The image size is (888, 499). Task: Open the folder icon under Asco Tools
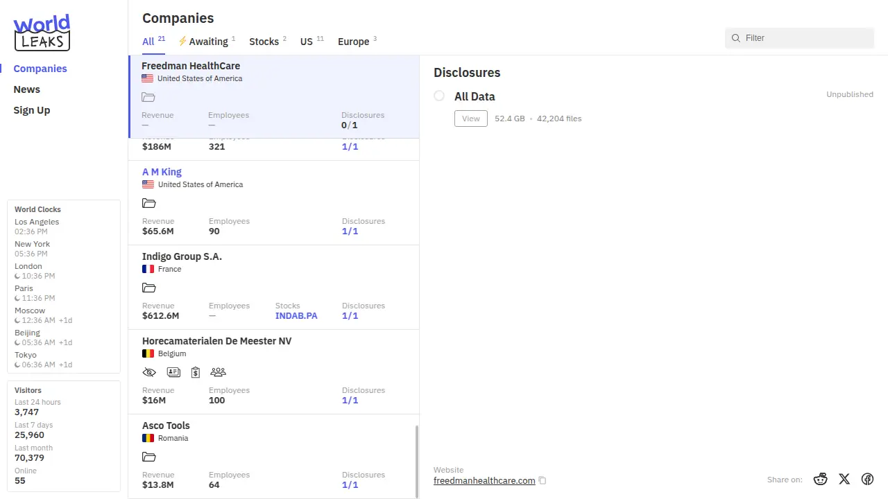coord(148,457)
